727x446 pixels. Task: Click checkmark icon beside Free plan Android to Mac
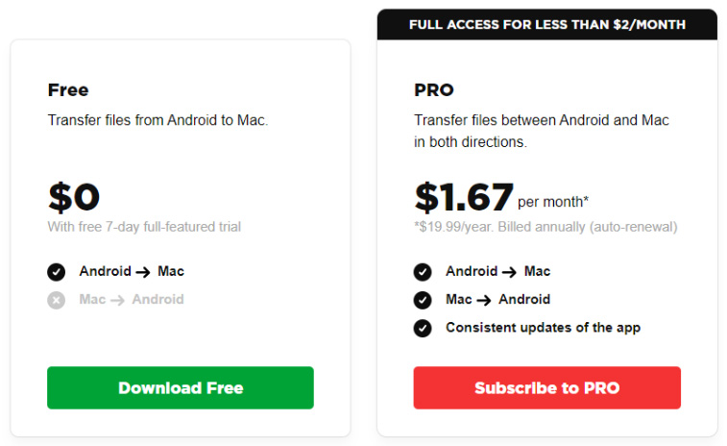[x=56, y=272]
